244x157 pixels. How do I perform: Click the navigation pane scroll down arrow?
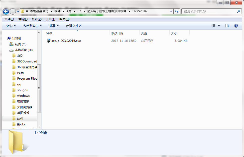(39, 127)
